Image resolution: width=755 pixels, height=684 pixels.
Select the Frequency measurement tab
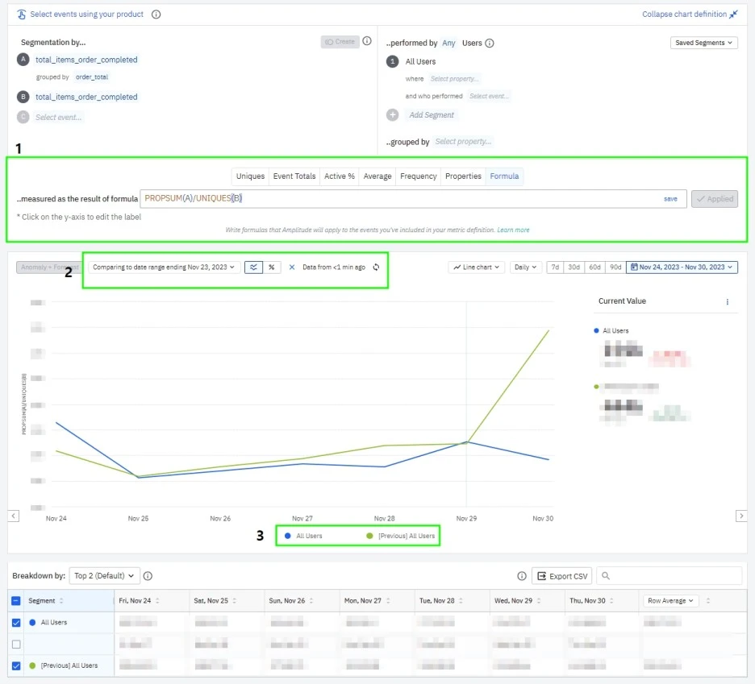click(x=420, y=176)
